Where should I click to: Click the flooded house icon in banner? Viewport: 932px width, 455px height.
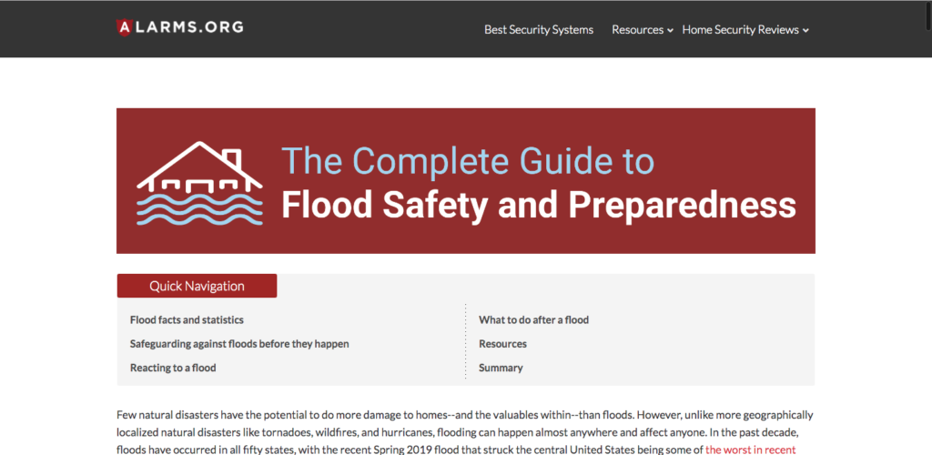pyautogui.click(x=199, y=183)
